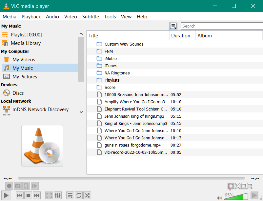The height and width of the screenshot is (201, 263).
Task: Select My Pictures in sidebar
Action: 40,76
